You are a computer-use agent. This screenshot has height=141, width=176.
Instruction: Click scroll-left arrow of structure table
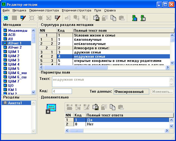pyautogui.click(x=41, y=67)
